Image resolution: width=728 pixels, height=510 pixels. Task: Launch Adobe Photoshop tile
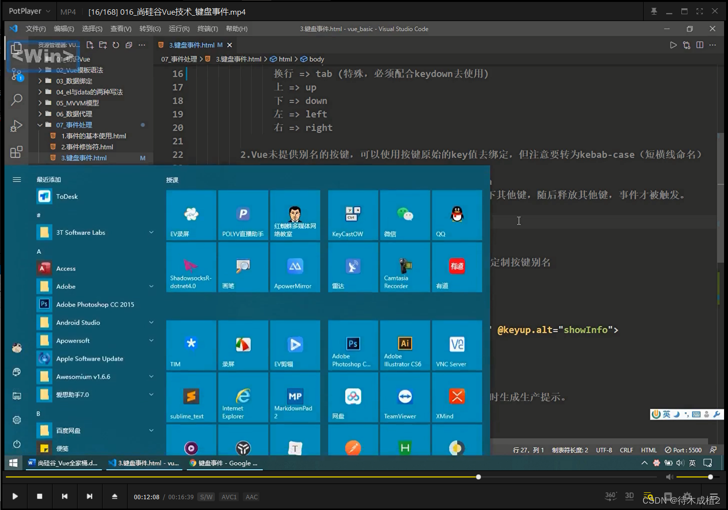(353, 345)
